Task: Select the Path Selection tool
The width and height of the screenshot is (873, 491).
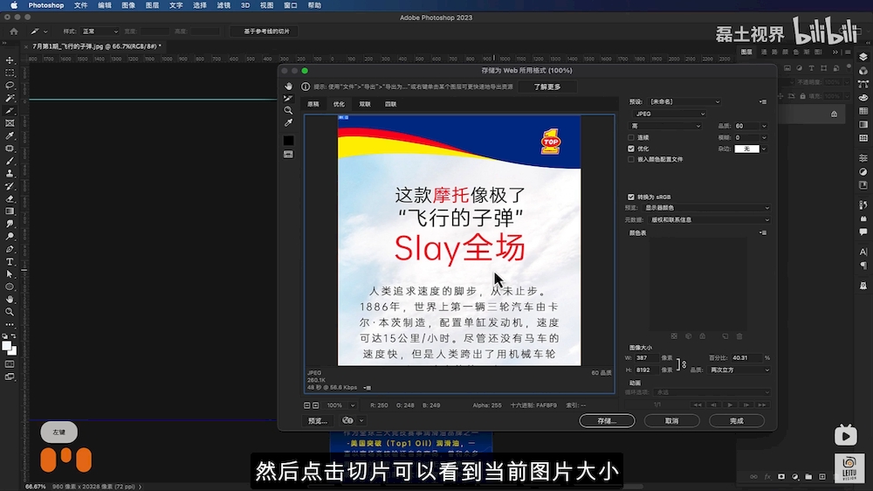Action: click(x=10, y=274)
